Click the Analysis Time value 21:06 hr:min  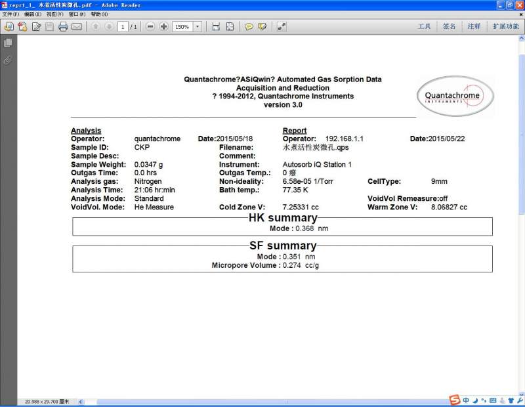coord(155,190)
